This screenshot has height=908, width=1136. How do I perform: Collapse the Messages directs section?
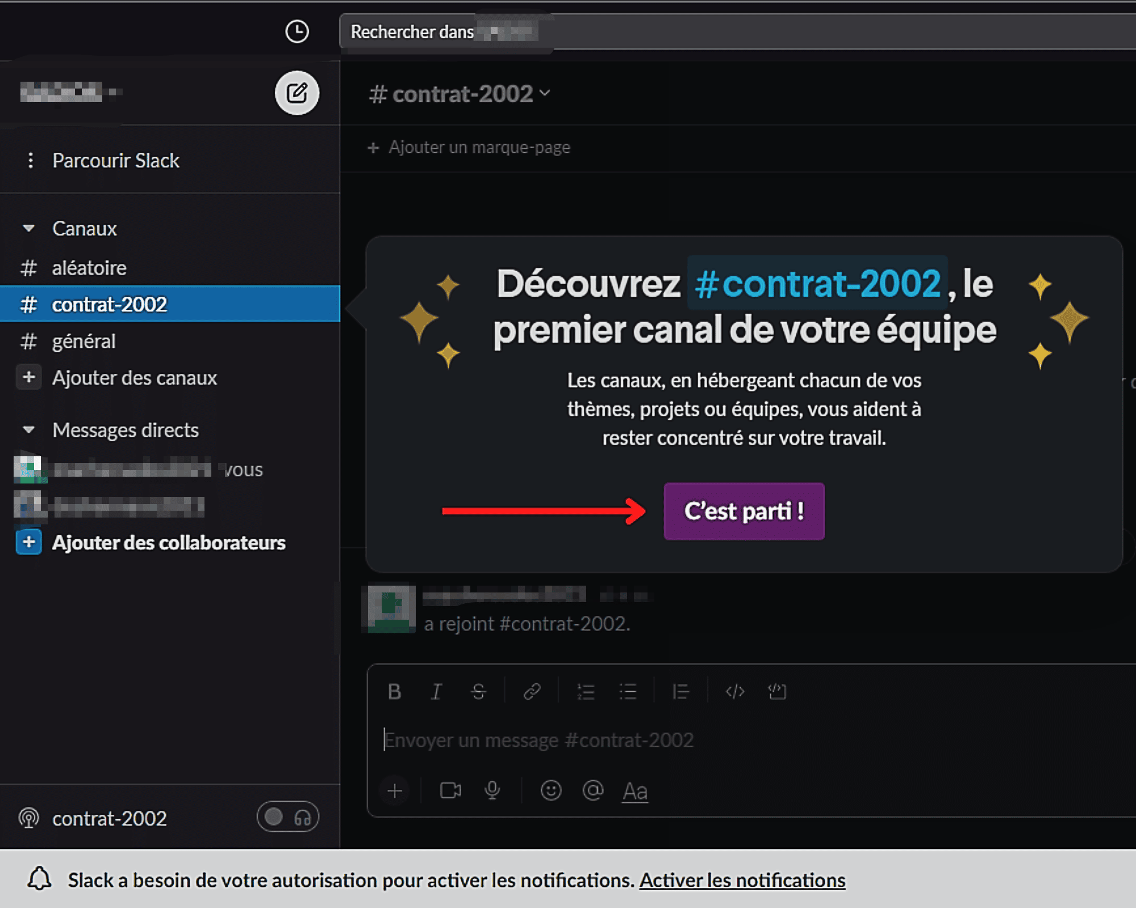28,430
